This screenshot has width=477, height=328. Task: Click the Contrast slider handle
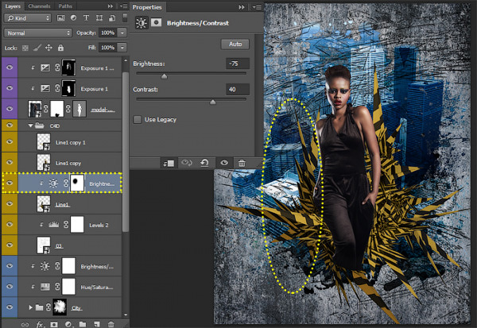[213, 102]
